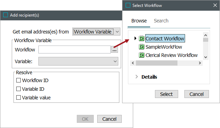Screen dimensions: 220x128
Task: Switch to the Browse tab
Action: point(139,21)
